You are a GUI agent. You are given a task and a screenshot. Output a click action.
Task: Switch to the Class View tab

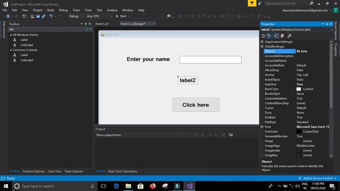[x=55, y=171]
